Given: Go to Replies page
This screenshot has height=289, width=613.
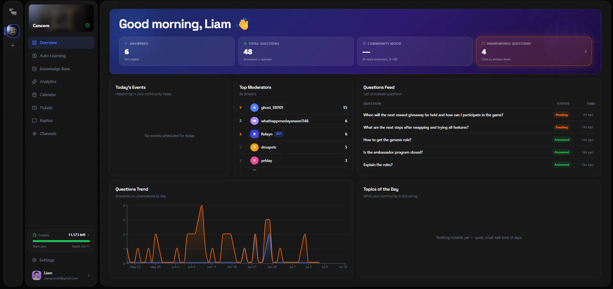Looking at the screenshot, I should point(61,120).
